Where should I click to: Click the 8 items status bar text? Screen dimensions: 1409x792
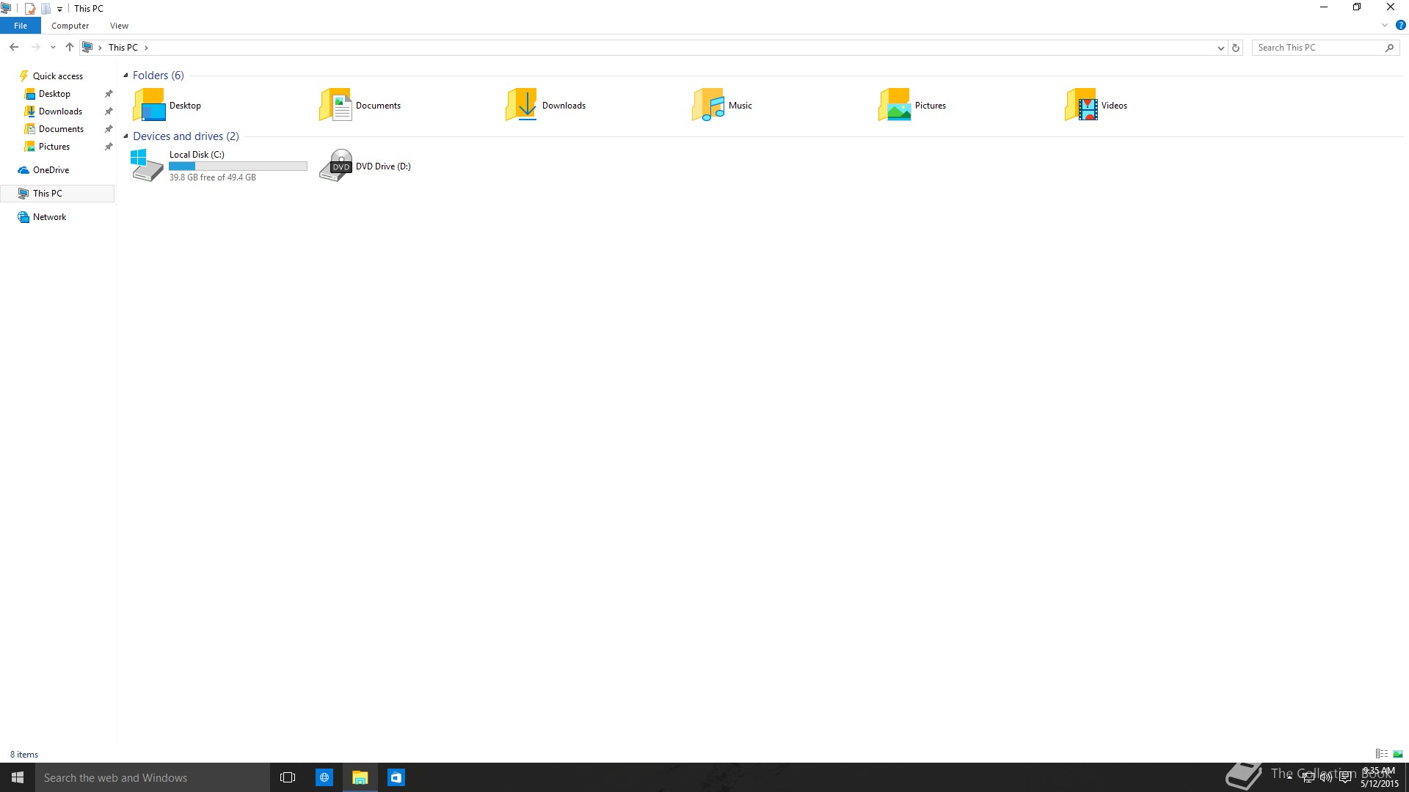[24, 755]
